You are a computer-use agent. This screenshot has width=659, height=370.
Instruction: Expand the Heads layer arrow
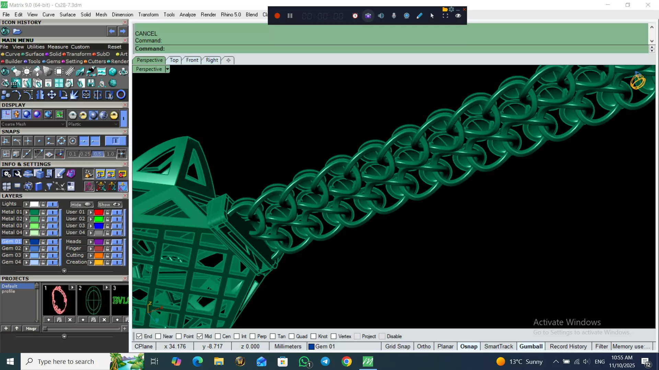click(91, 242)
